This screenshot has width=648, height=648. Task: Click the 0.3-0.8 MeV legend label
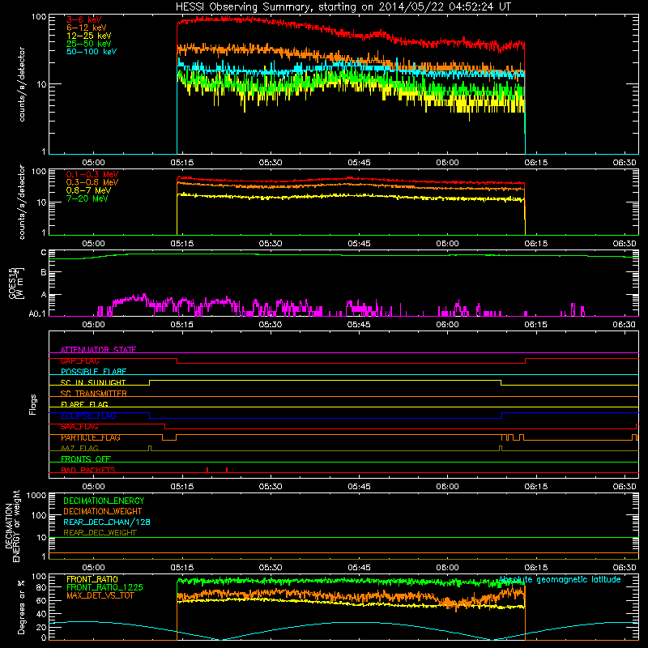click(x=92, y=182)
